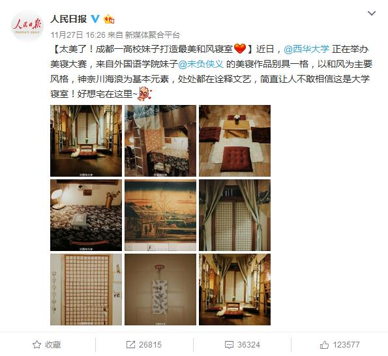The height and width of the screenshot is (356, 388).
Task: Click the favorite star icon
Action: pyautogui.click(x=37, y=344)
